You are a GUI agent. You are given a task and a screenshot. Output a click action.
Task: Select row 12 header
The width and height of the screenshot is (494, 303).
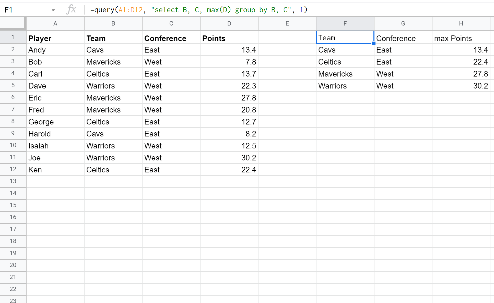coord(13,169)
